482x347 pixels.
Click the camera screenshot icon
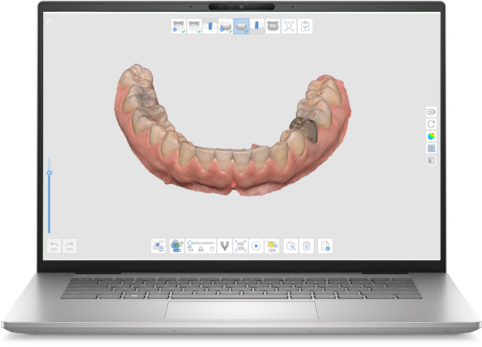(x=432, y=111)
